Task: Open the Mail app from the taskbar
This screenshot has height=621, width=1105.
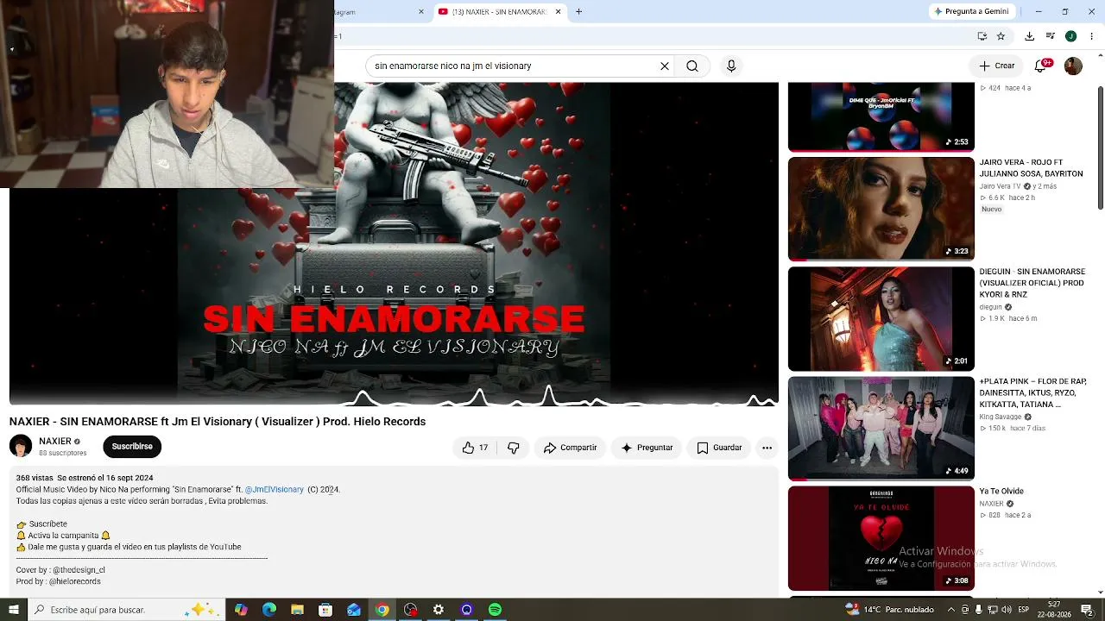Action: [x=354, y=610]
